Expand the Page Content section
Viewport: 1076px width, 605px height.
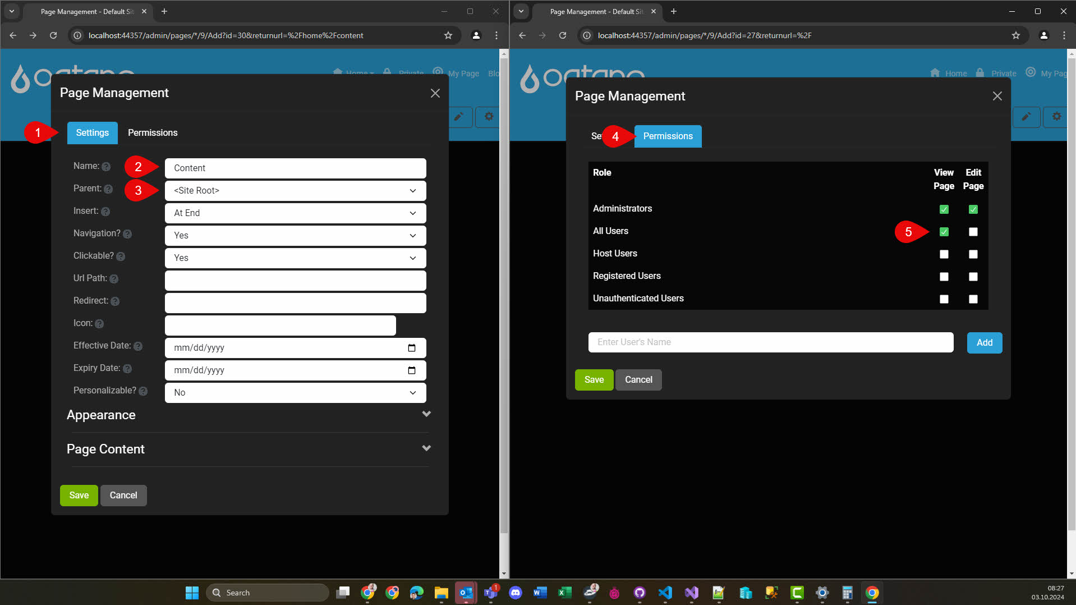426,448
